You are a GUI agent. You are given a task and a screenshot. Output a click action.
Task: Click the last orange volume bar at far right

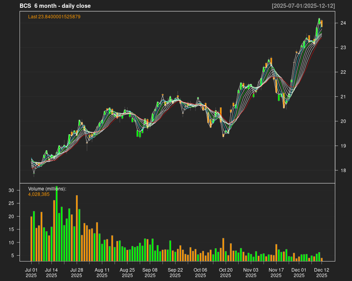pos(321,259)
